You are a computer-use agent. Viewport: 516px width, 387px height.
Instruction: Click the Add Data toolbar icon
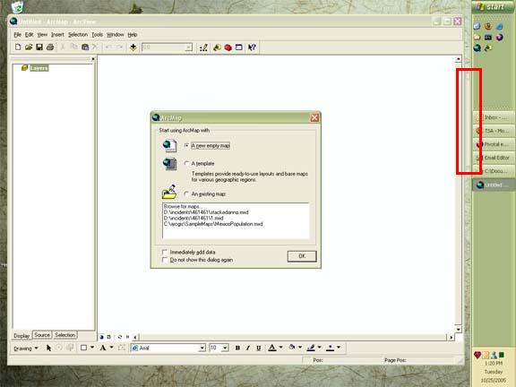133,47
